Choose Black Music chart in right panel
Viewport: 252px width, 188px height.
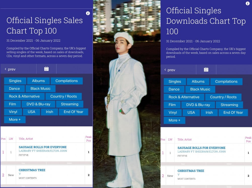pyautogui.click(x=200, y=89)
